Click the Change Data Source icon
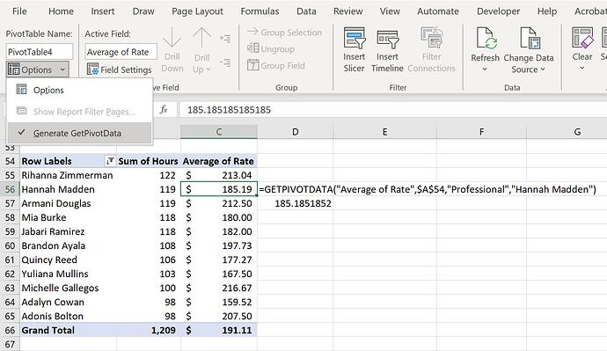This screenshot has width=607, height=351. click(529, 39)
